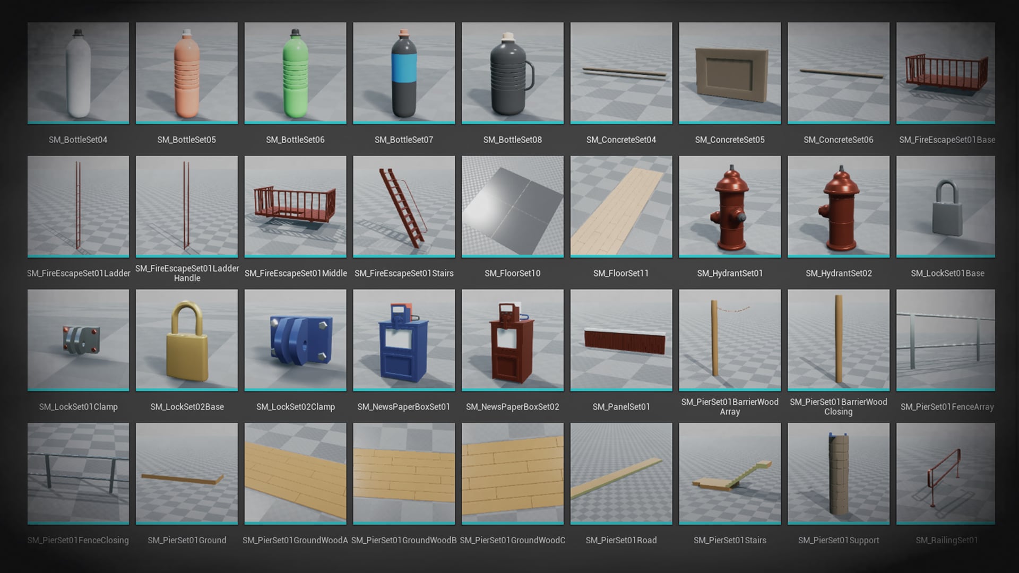The width and height of the screenshot is (1019, 573).
Task: Click the 'SM_PierSet01Ground' name label
Action: [x=187, y=540]
